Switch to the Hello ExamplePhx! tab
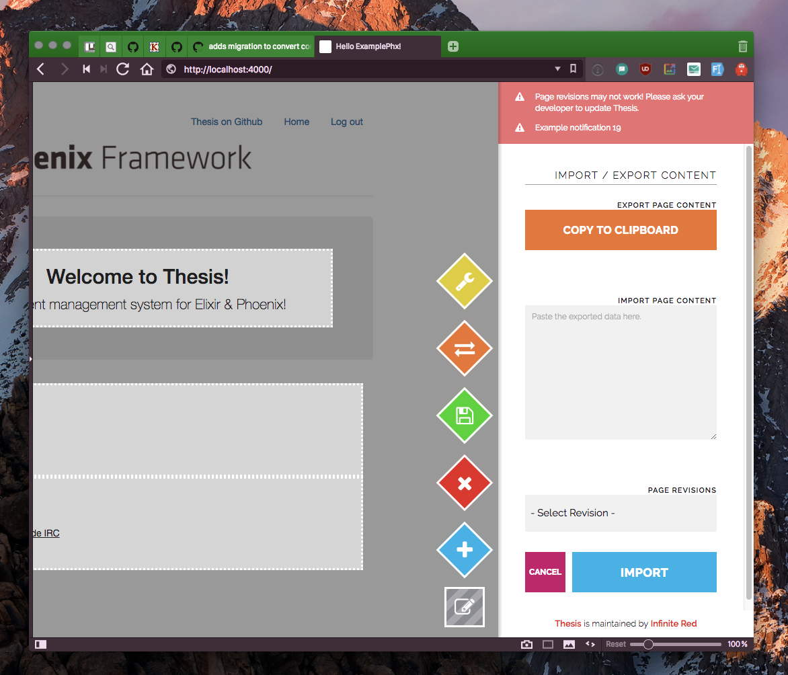Screen dimensions: 788x675 click(377, 46)
